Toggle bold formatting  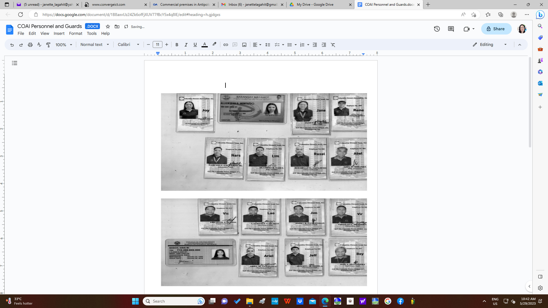pos(177,45)
